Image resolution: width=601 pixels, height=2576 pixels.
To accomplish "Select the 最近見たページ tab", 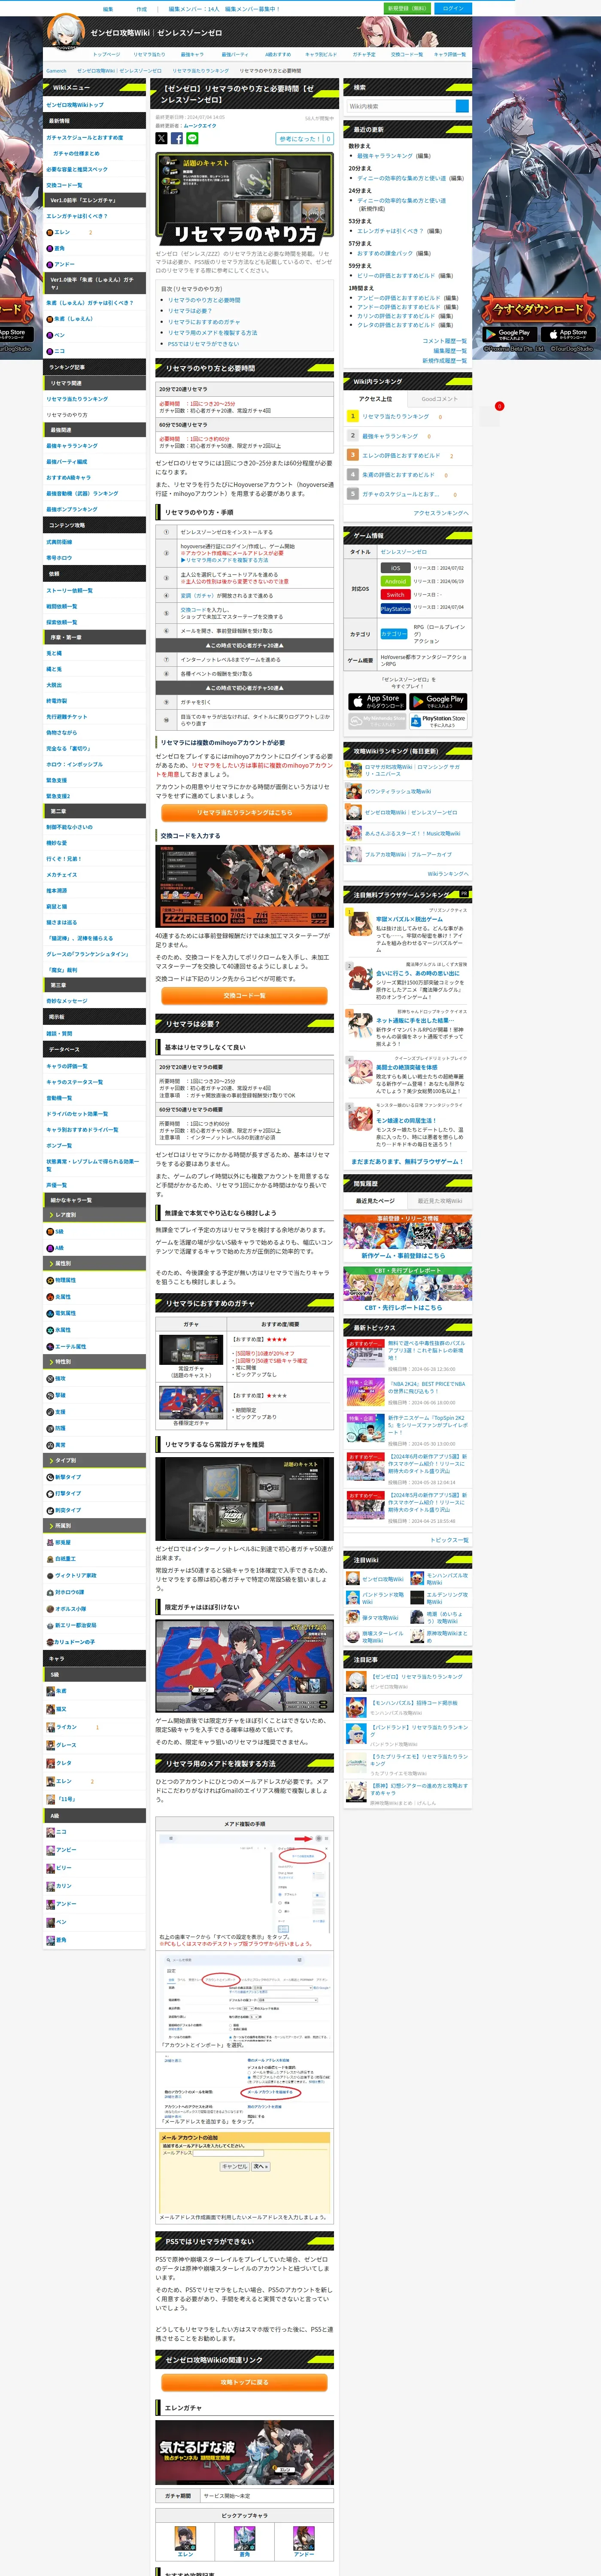I will click(x=375, y=1201).
